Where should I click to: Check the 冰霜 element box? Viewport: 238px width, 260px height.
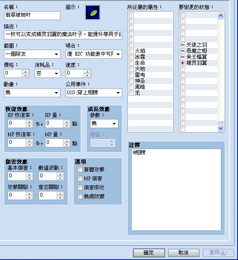coord(131,57)
